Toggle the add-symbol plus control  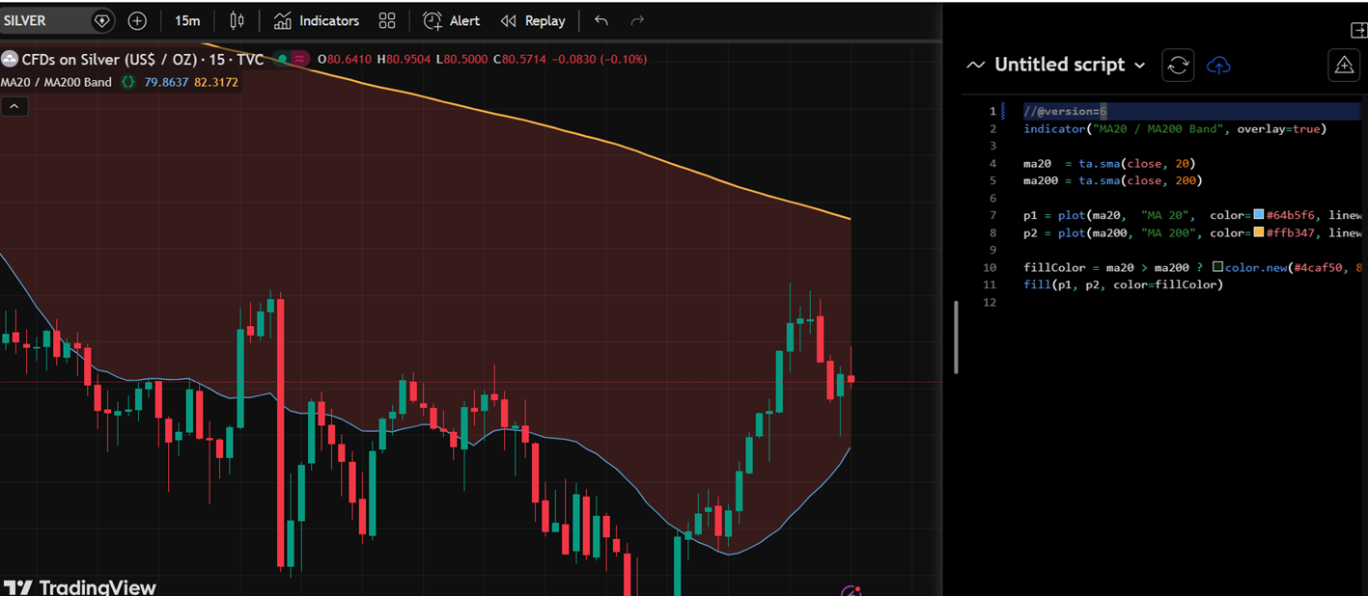pos(136,20)
